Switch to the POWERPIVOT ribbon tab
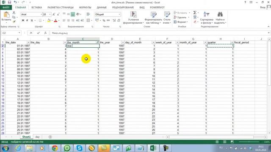Viewport: 271px width, 152px height. pyautogui.click(x=157, y=8)
